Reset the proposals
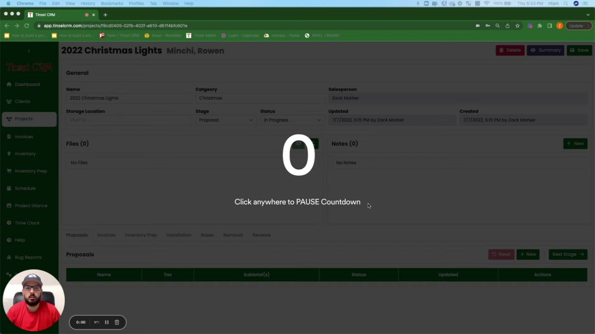 (501, 254)
